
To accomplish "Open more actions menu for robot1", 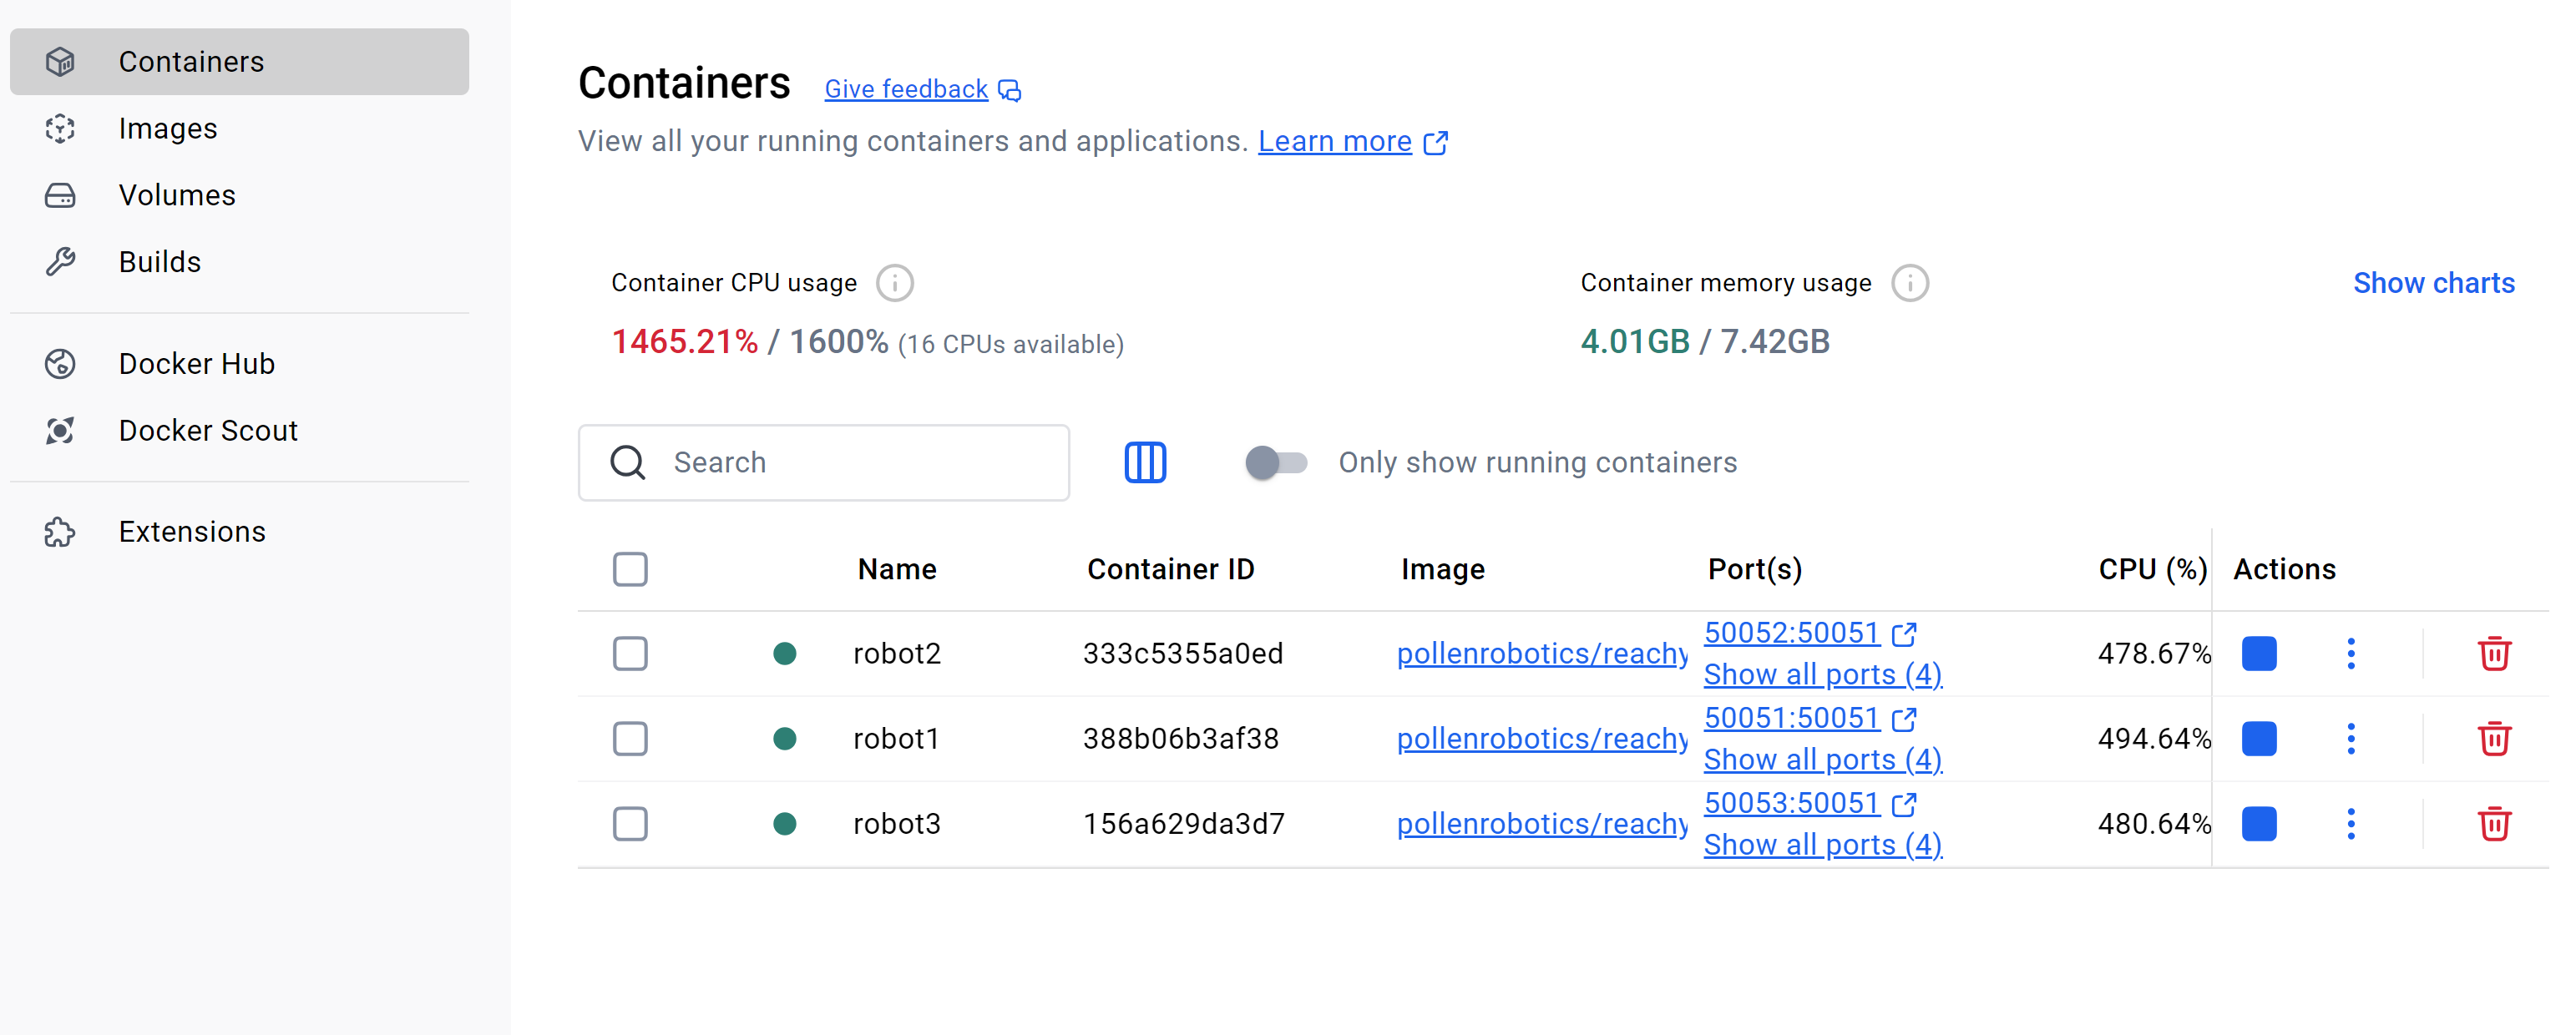I will coord(2350,738).
